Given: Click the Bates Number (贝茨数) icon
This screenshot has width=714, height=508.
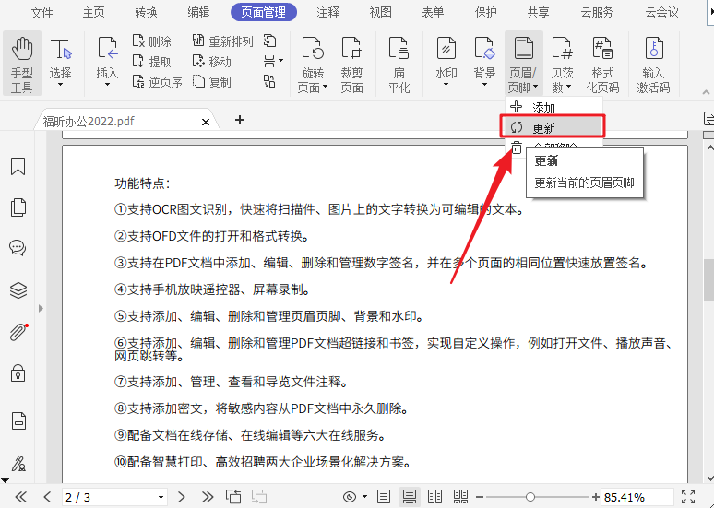Looking at the screenshot, I should coord(563,64).
